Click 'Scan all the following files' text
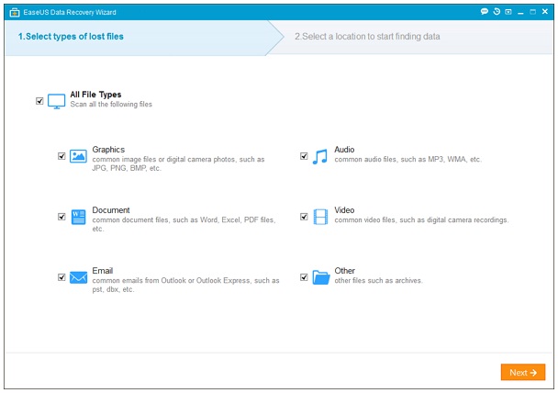Image resolution: width=558 pixels, height=393 pixels. pos(111,105)
